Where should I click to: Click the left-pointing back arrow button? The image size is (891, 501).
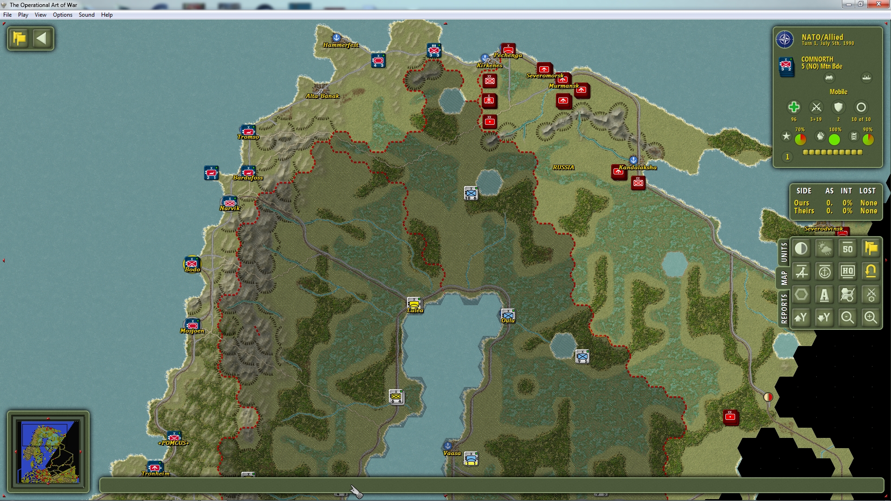pos(42,38)
